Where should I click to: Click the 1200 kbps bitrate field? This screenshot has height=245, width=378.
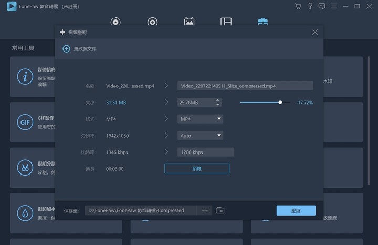click(x=206, y=152)
